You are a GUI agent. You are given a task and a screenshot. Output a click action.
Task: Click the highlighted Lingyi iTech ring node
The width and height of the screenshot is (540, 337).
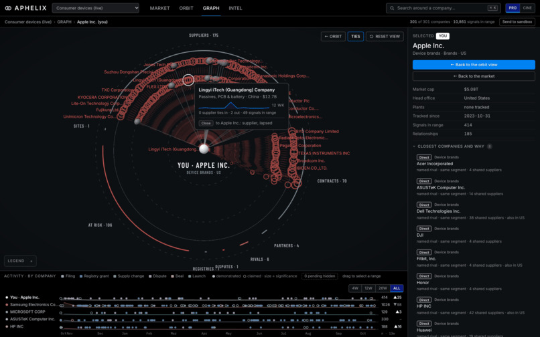188,80
